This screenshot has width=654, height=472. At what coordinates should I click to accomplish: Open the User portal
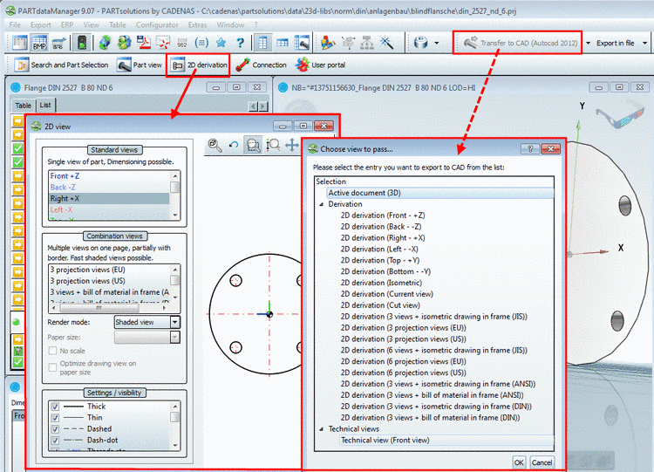[320, 65]
